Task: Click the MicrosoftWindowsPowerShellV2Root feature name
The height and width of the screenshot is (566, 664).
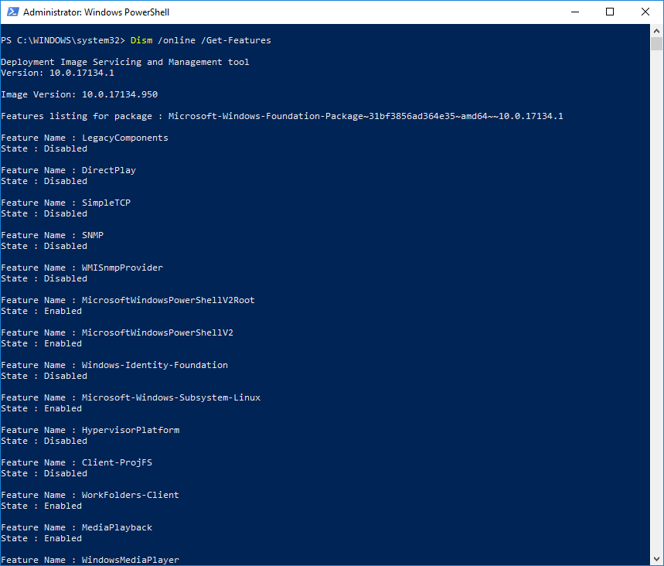Action: (168, 300)
